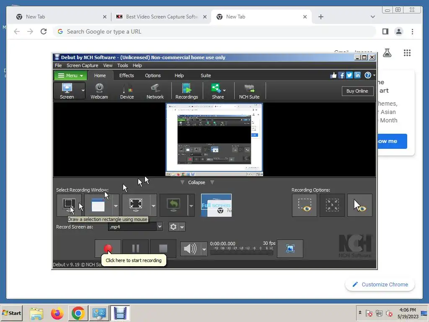Click the recording preview thumbnail

(214, 140)
